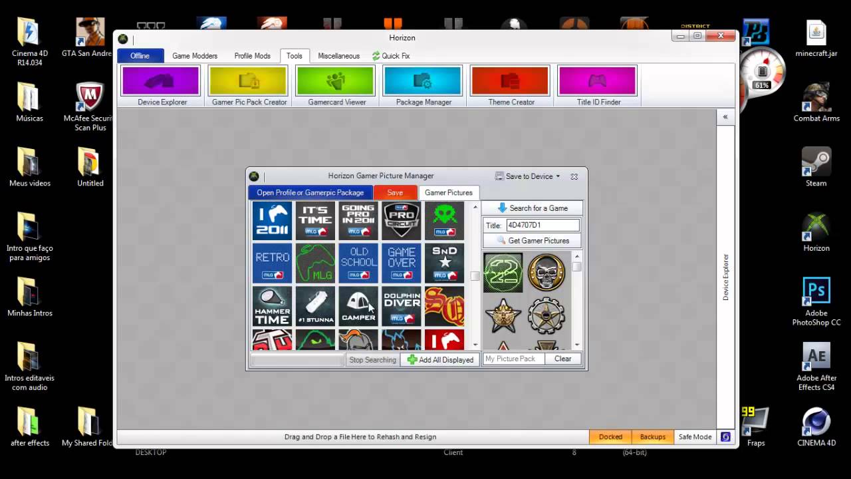The width and height of the screenshot is (851, 479).
Task: Select the red and gold graffiti gamer picture
Action: [x=444, y=306]
